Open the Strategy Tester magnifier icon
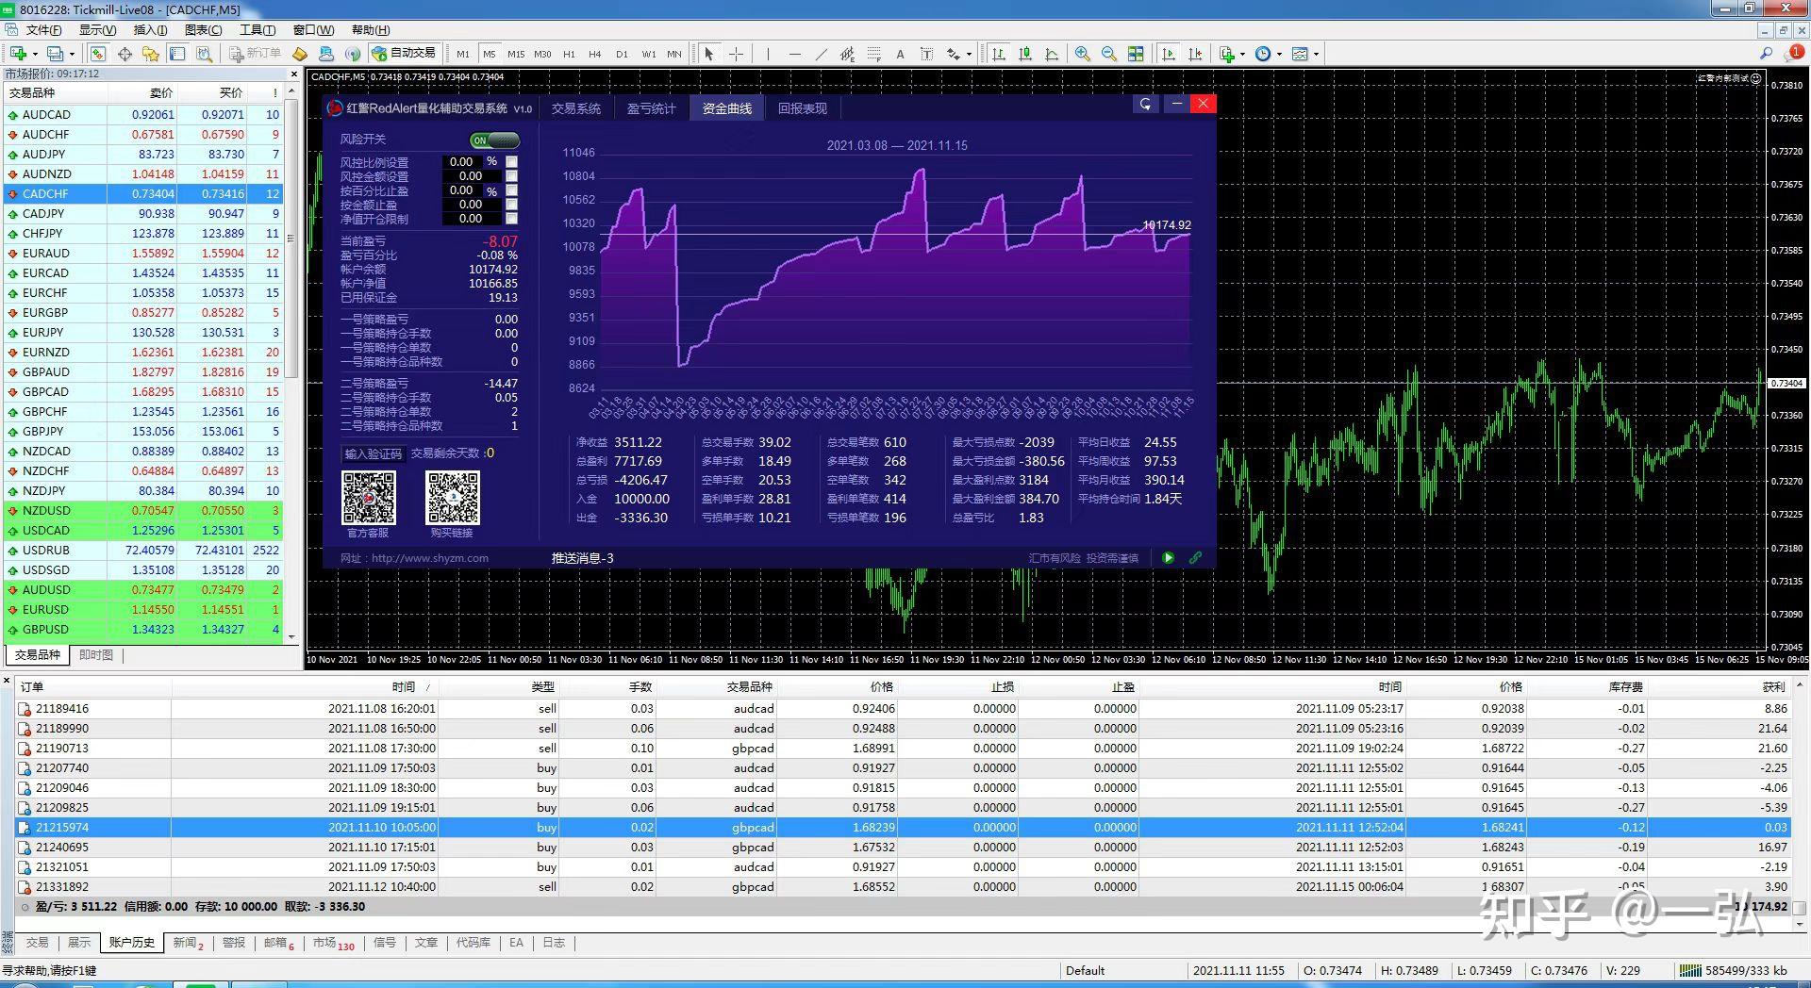1811x988 pixels. (x=204, y=54)
